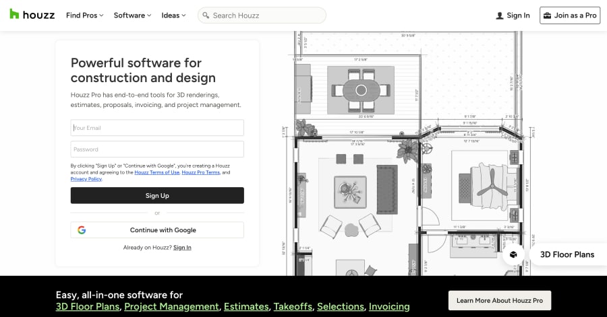The height and width of the screenshot is (317, 607).
Task: Click Sign In link below Already on Houzz
Action: [x=182, y=248]
